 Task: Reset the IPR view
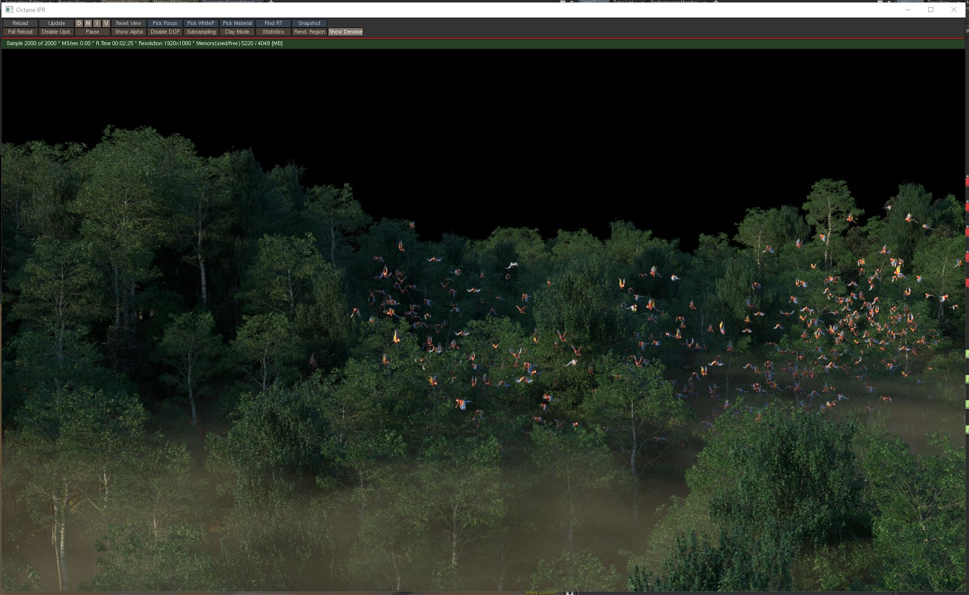tap(129, 23)
